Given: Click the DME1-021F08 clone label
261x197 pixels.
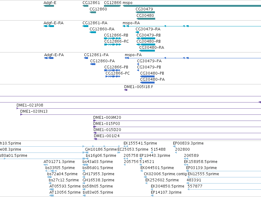Looking at the screenshot, I should [30, 105].
